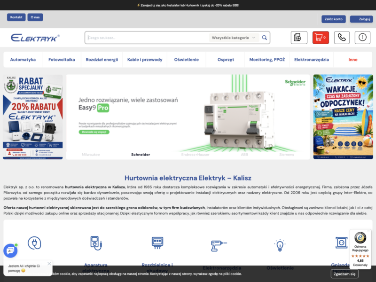Click the multimeter Aparatura elektryczna icon
Viewport: 376px width, 282px height.
[x=96, y=243]
